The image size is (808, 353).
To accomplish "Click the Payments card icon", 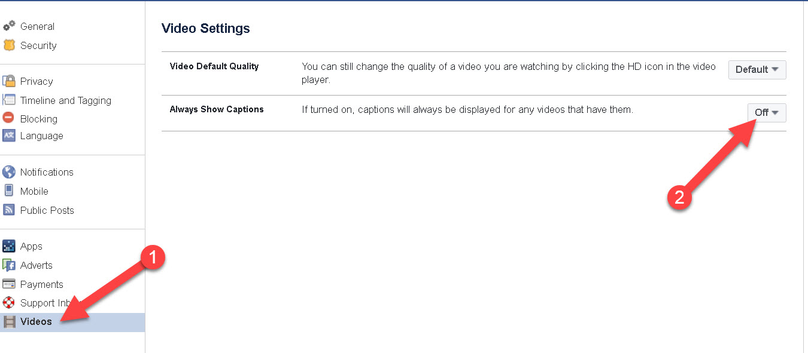I will [10, 284].
